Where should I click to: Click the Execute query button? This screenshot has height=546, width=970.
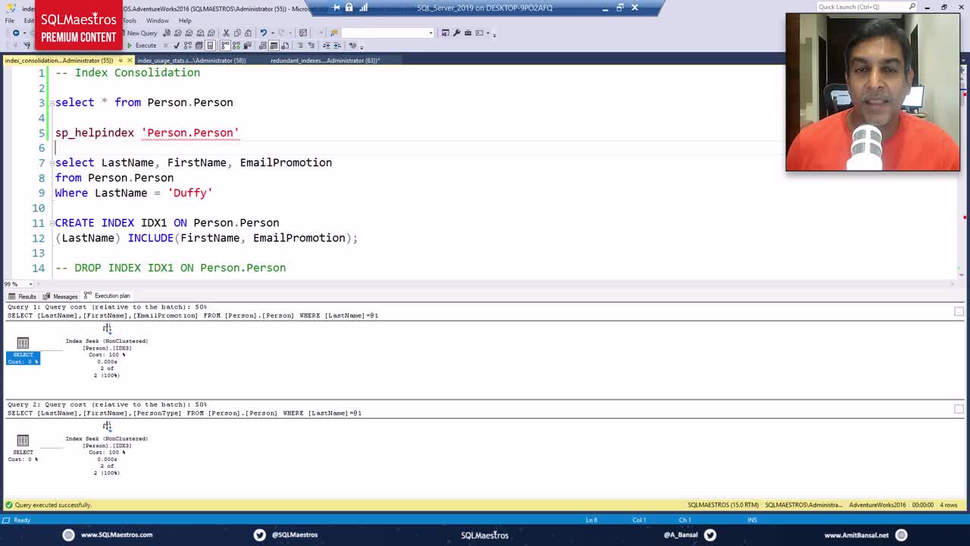click(142, 45)
